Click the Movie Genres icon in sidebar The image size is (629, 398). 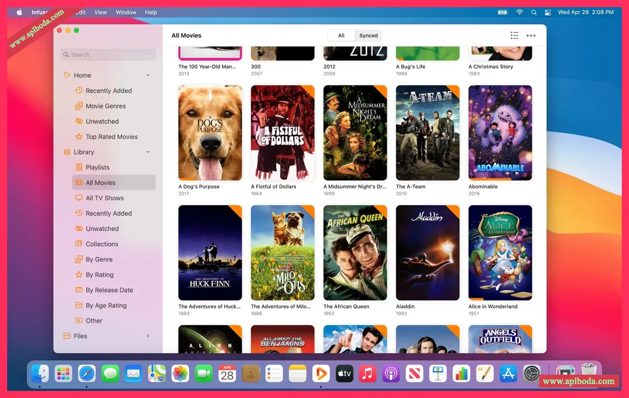pyautogui.click(x=79, y=106)
